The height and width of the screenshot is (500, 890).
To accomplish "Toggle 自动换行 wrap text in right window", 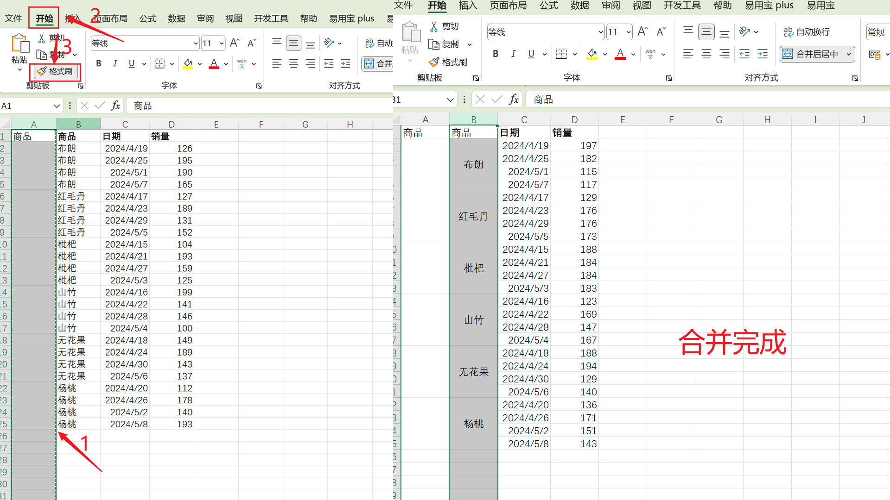I will (x=807, y=31).
